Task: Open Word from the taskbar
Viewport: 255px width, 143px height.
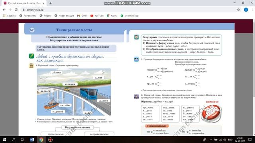Action: click(32, 139)
